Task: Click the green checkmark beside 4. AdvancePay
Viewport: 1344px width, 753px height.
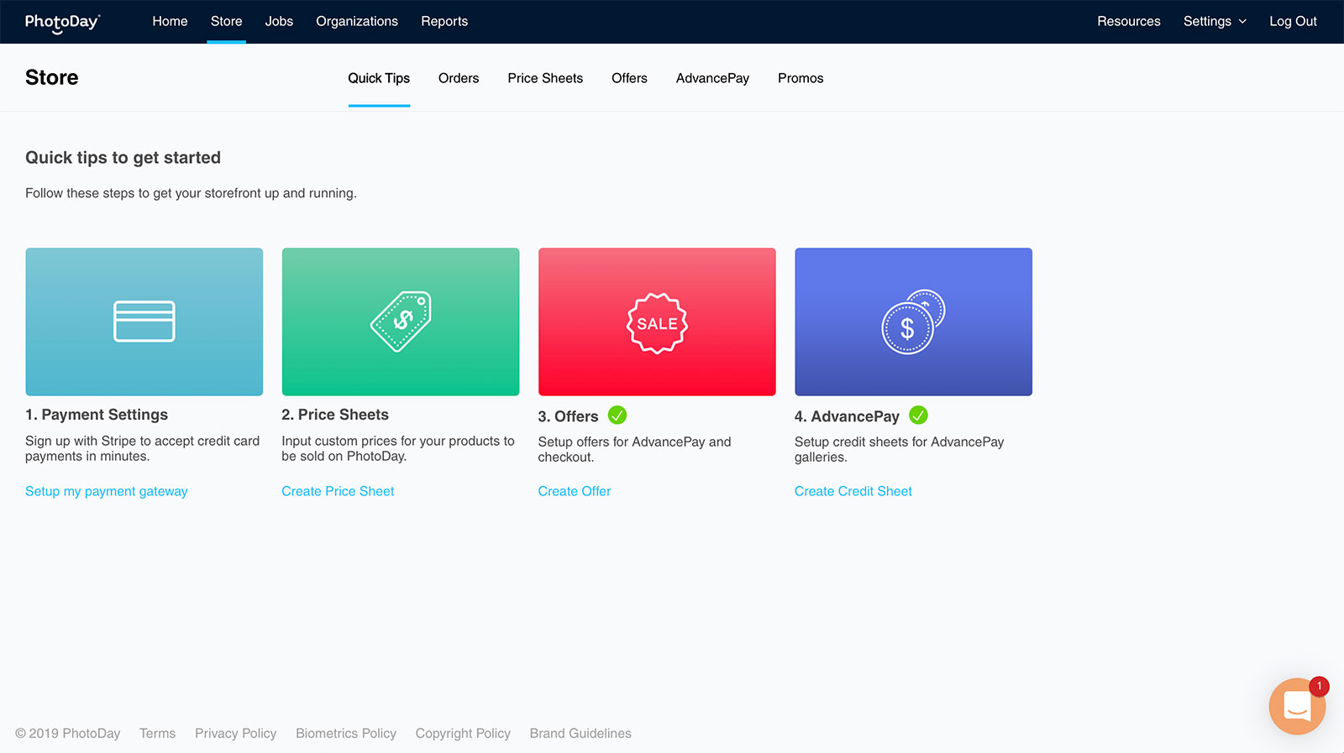Action: [x=919, y=416]
